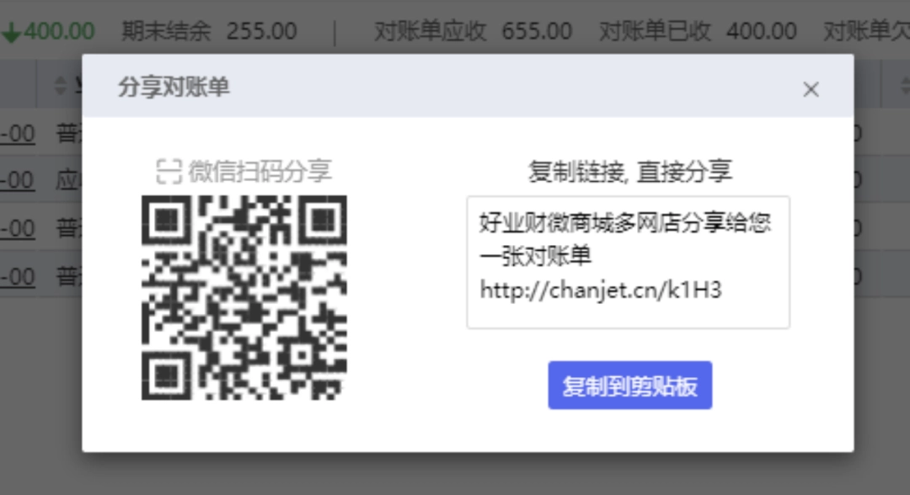Toggle sort arrows at the far-right column header
Screen dimensions: 910x495
pyautogui.click(x=905, y=86)
